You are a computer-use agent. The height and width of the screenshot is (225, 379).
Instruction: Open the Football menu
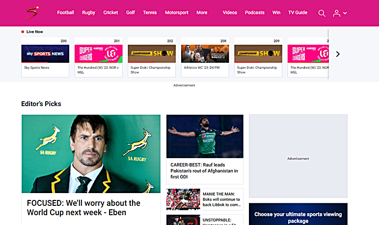tap(65, 13)
